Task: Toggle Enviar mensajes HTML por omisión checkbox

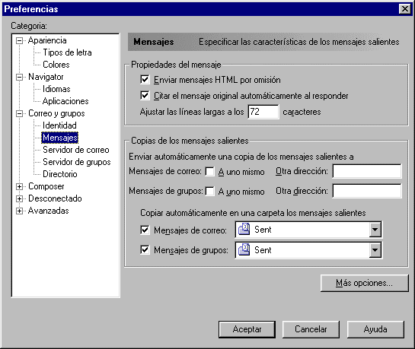Action: pos(145,80)
